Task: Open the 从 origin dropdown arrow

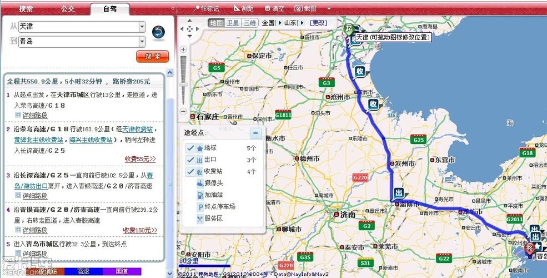Action: click(x=142, y=27)
